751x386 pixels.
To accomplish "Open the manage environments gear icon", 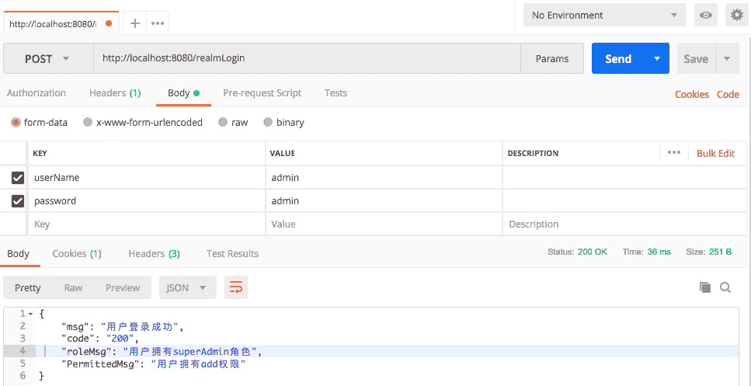I will [x=736, y=15].
